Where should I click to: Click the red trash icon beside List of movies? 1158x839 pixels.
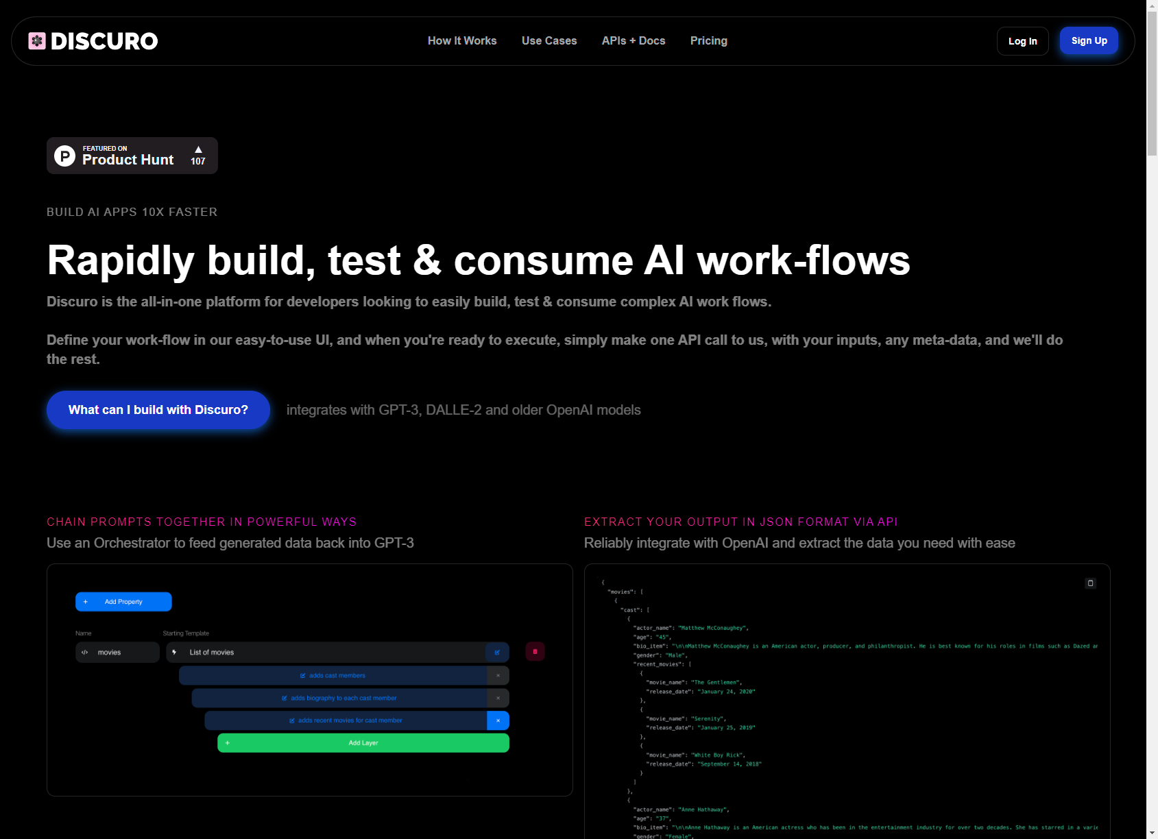click(x=535, y=652)
